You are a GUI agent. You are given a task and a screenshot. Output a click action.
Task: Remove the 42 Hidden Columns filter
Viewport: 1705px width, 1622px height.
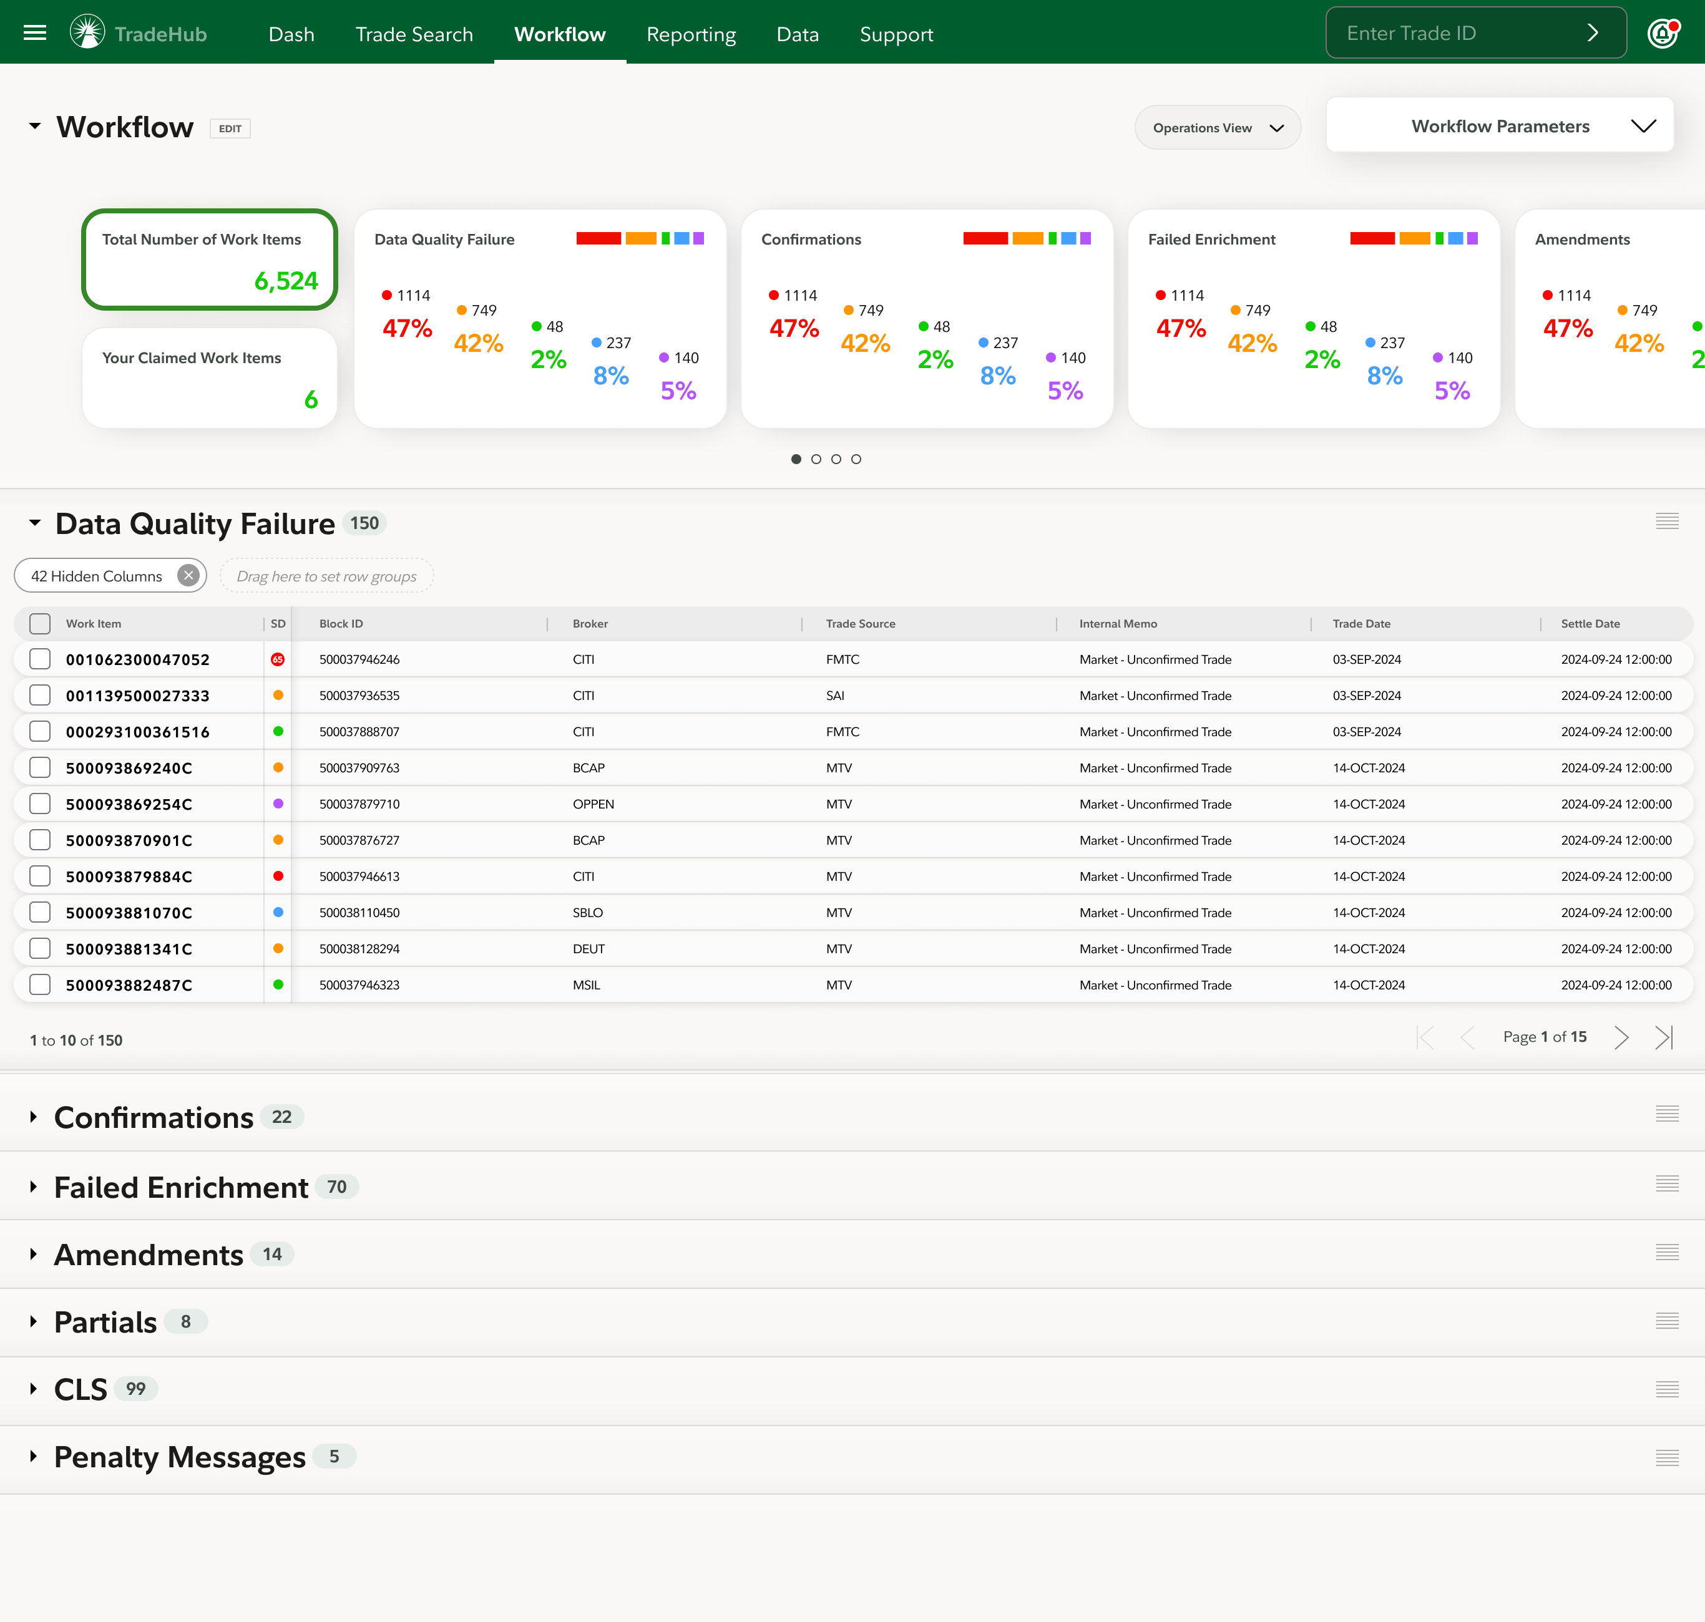(188, 576)
